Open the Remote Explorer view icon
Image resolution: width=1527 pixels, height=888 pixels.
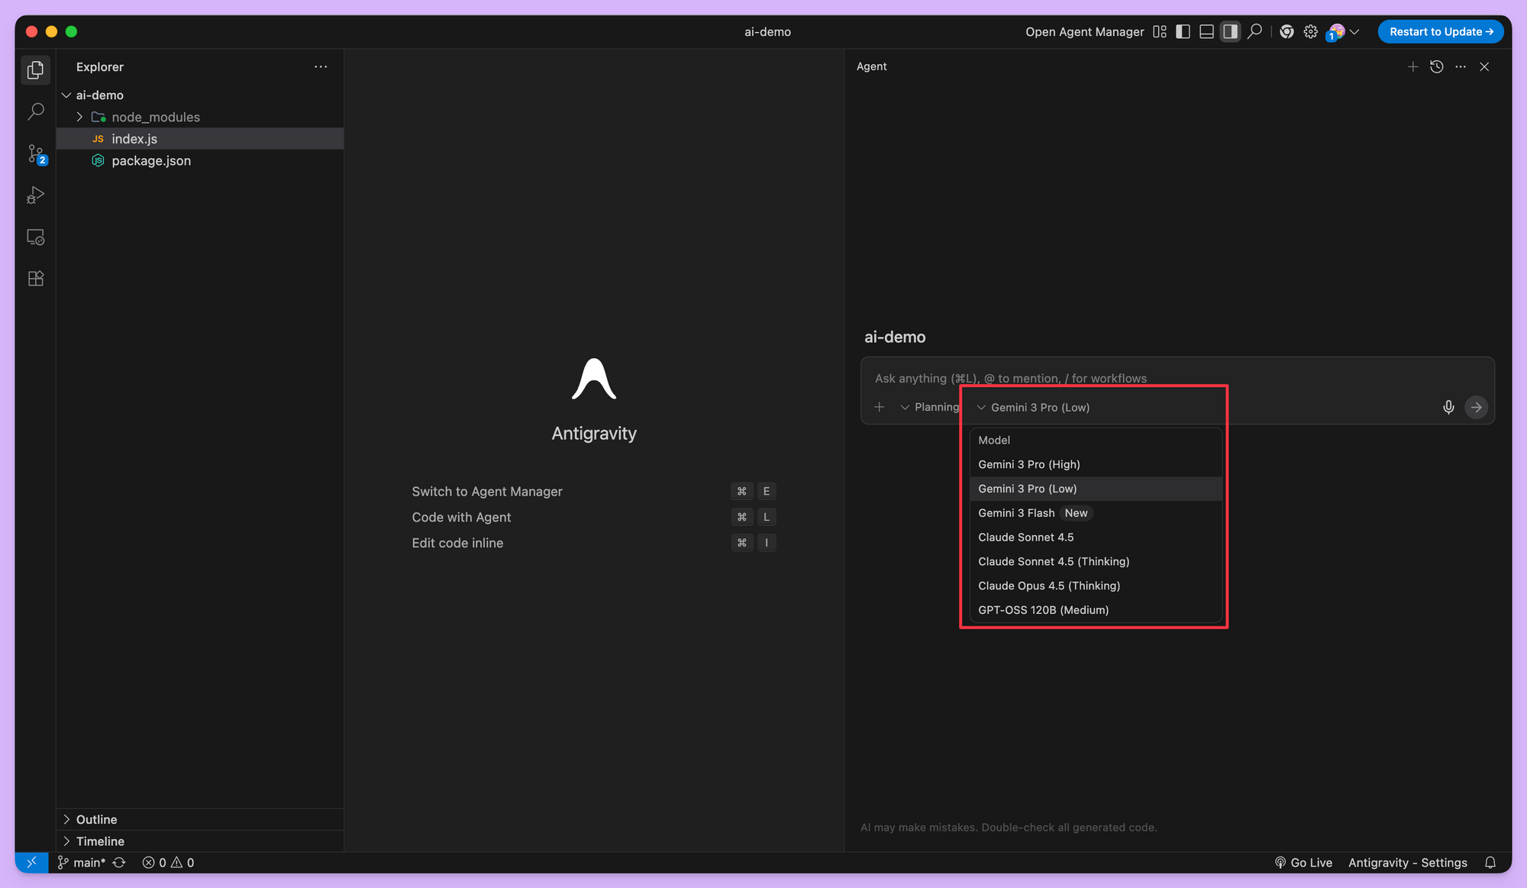pyautogui.click(x=35, y=237)
